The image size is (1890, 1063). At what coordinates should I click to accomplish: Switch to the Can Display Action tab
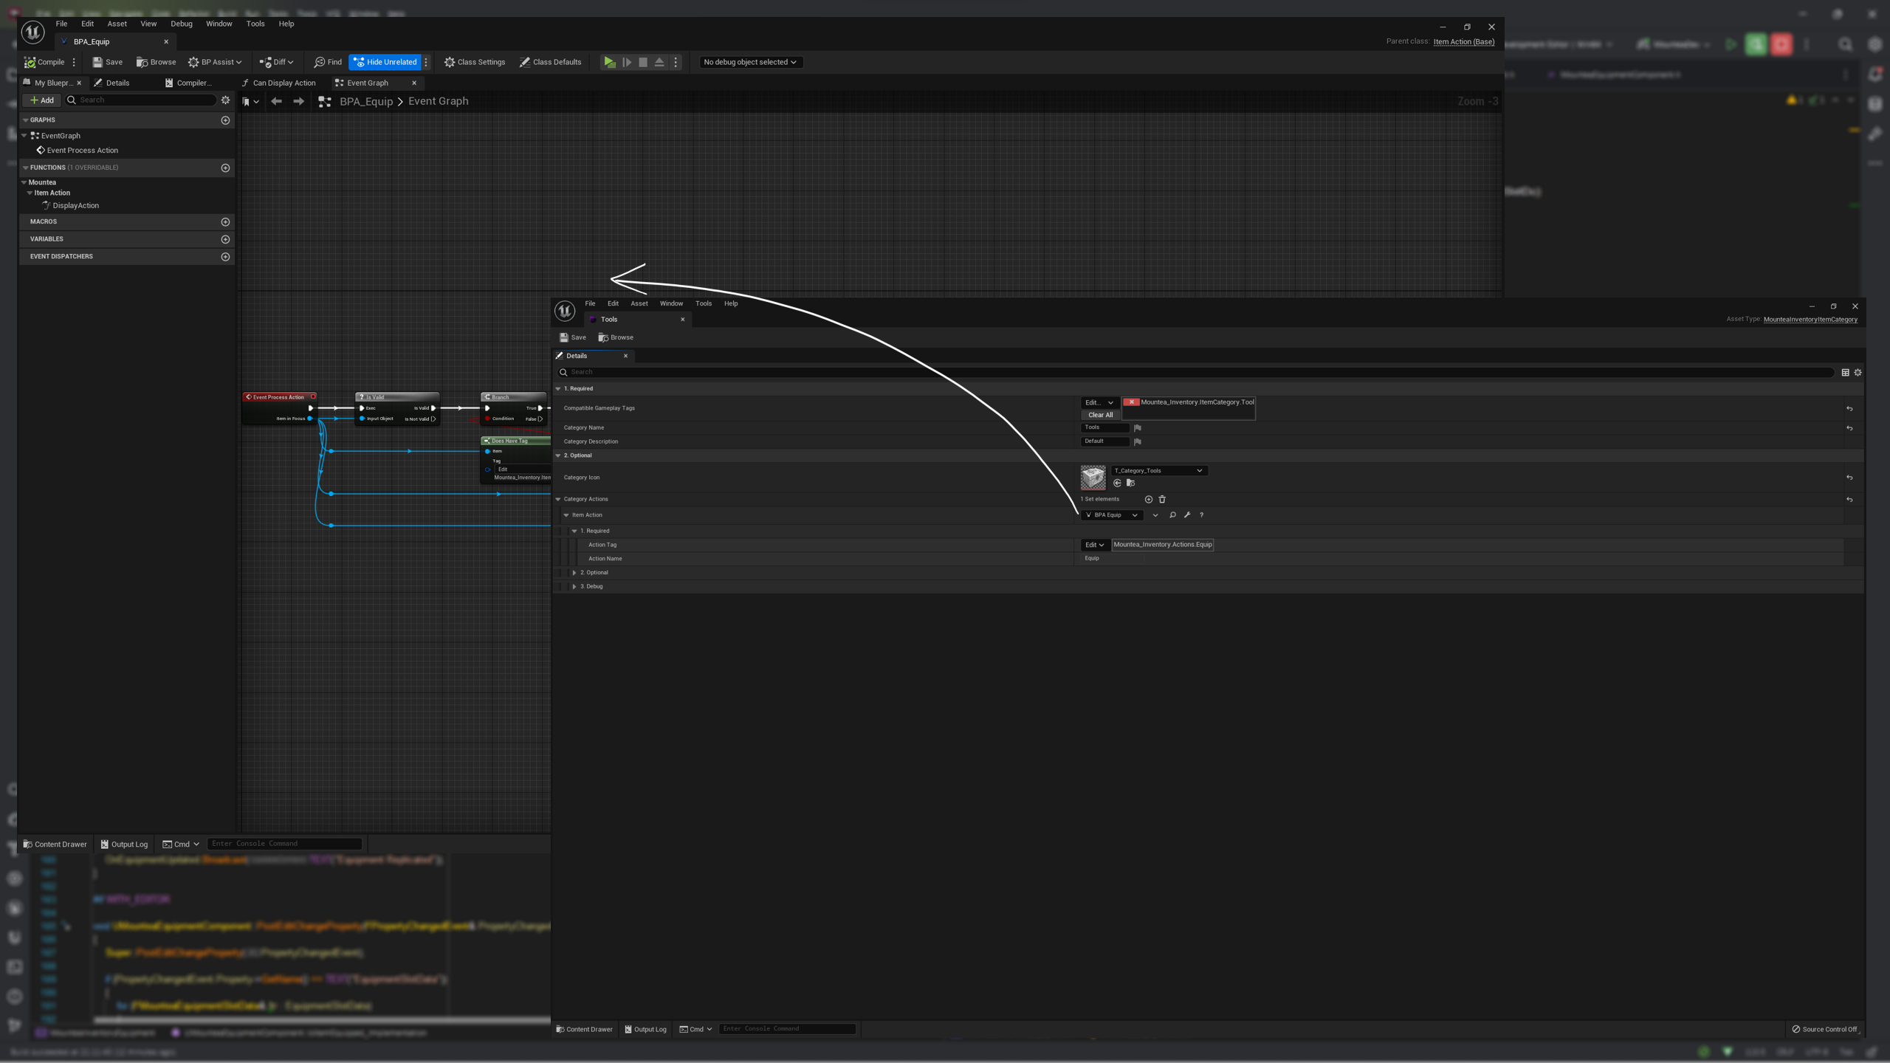point(283,83)
